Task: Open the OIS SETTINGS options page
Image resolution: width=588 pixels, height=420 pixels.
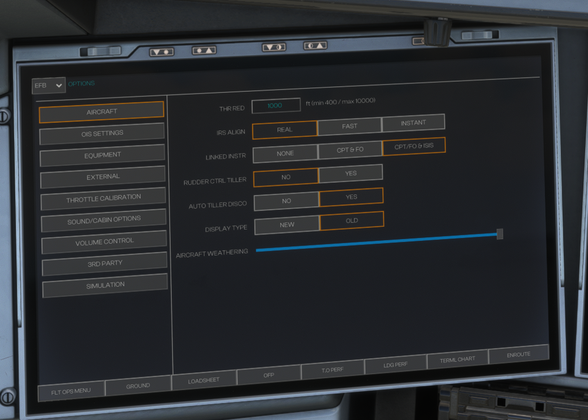Action: point(102,134)
